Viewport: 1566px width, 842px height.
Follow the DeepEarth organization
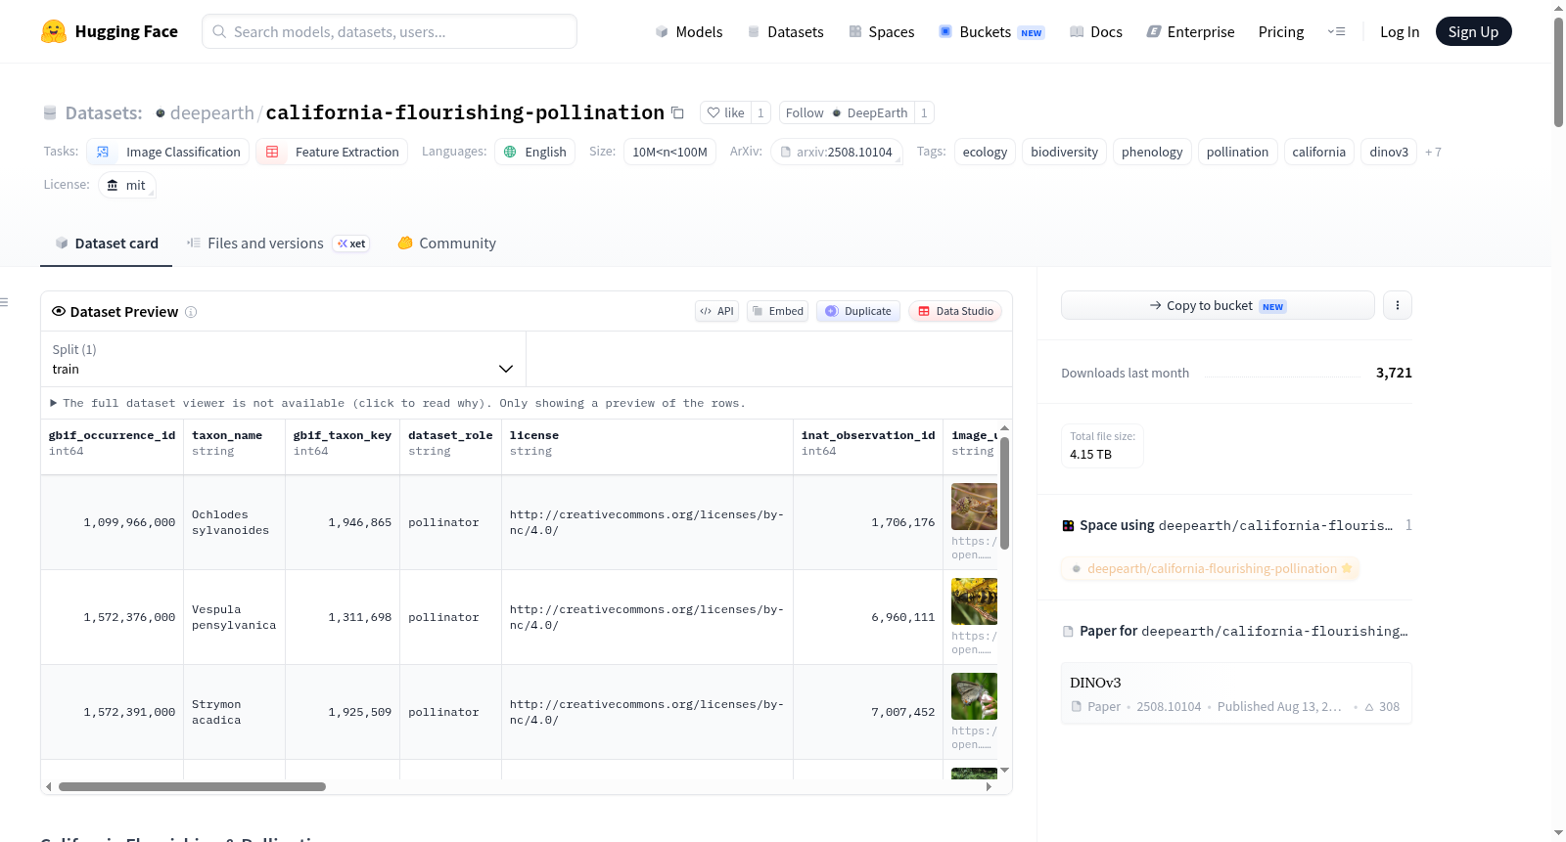click(847, 112)
